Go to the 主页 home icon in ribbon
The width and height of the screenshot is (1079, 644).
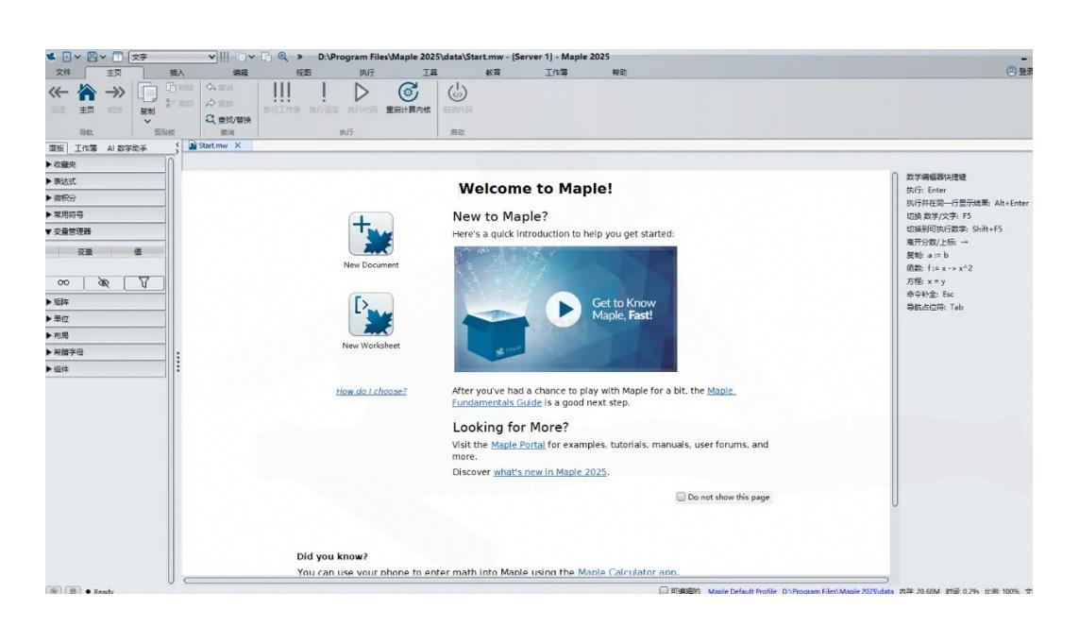click(x=87, y=93)
